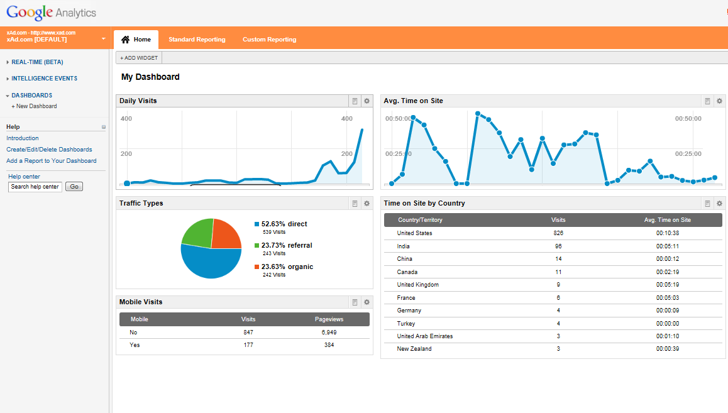This screenshot has height=413, width=728.
Task: Click the Avg. Time on Site gear icon
Action: click(x=719, y=101)
